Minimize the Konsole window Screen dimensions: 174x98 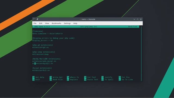[x=134, y=19]
